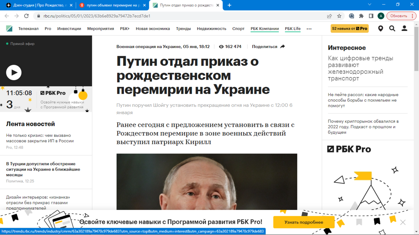419x235 pixels.
Task: Bookmark this page with the star icon
Action: click(339, 16)
